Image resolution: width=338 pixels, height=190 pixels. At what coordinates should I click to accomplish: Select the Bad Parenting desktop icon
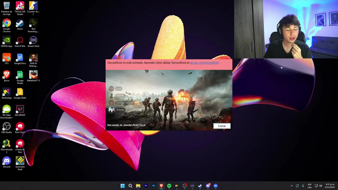pos(33,26)
